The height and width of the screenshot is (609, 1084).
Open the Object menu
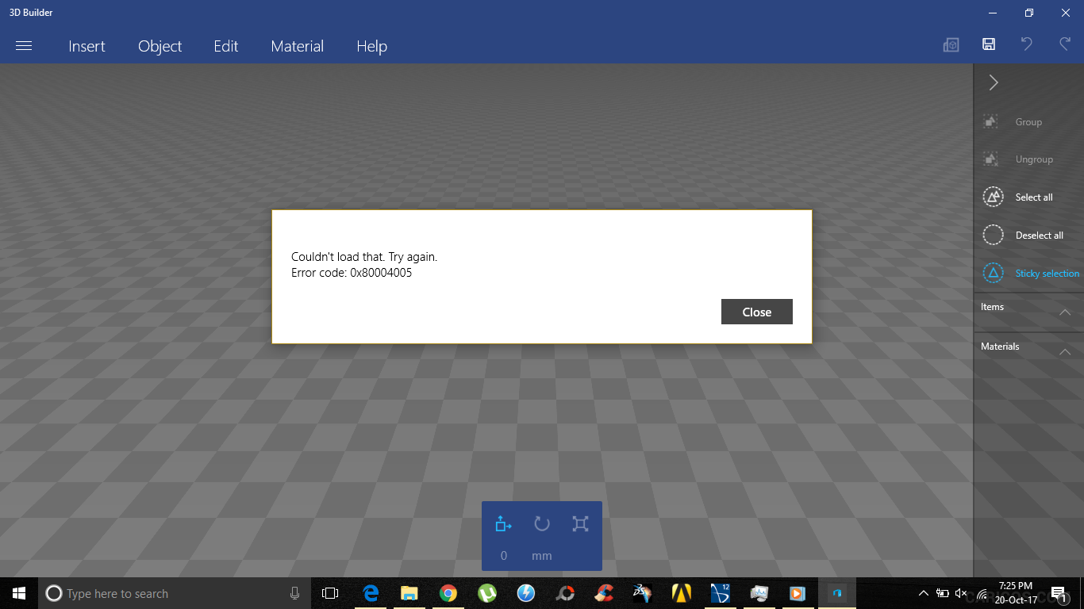(x=160, y=46)
